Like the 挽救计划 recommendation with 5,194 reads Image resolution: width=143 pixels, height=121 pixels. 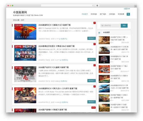pyautogui.click(x=111, y=81)
